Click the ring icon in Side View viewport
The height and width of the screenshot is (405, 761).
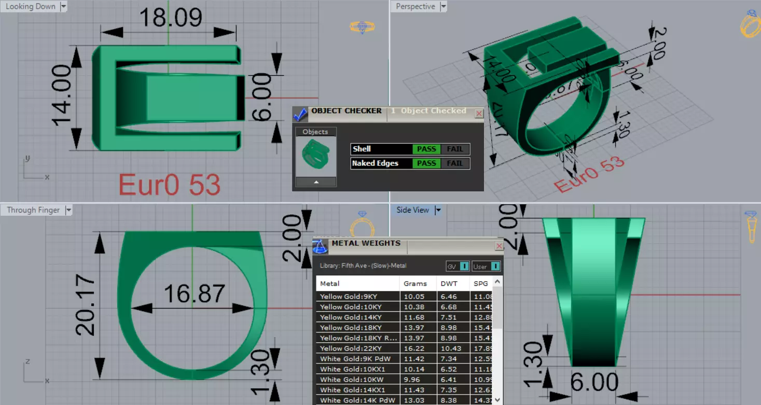751,227
